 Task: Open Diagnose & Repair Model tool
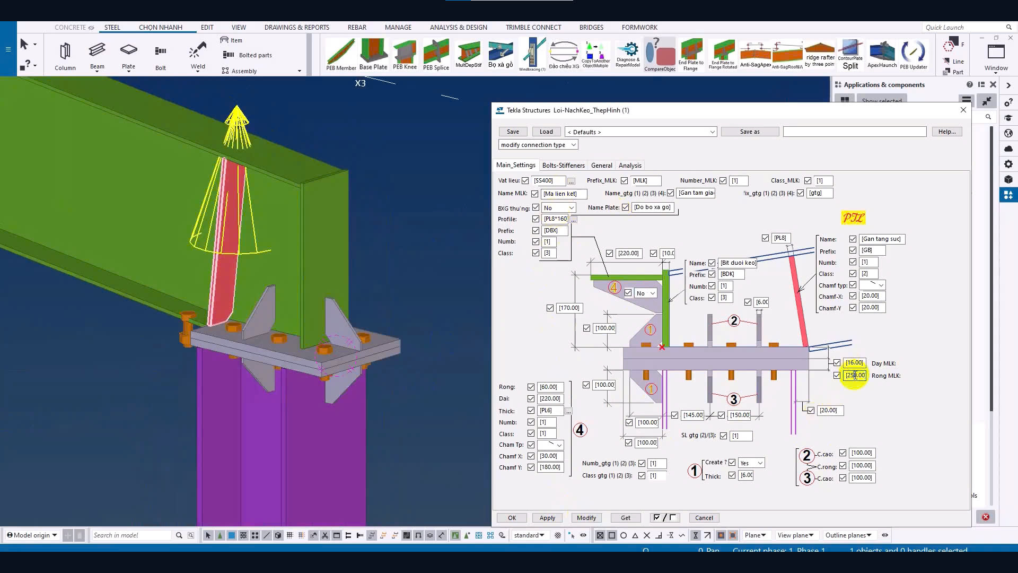(628, 55)
